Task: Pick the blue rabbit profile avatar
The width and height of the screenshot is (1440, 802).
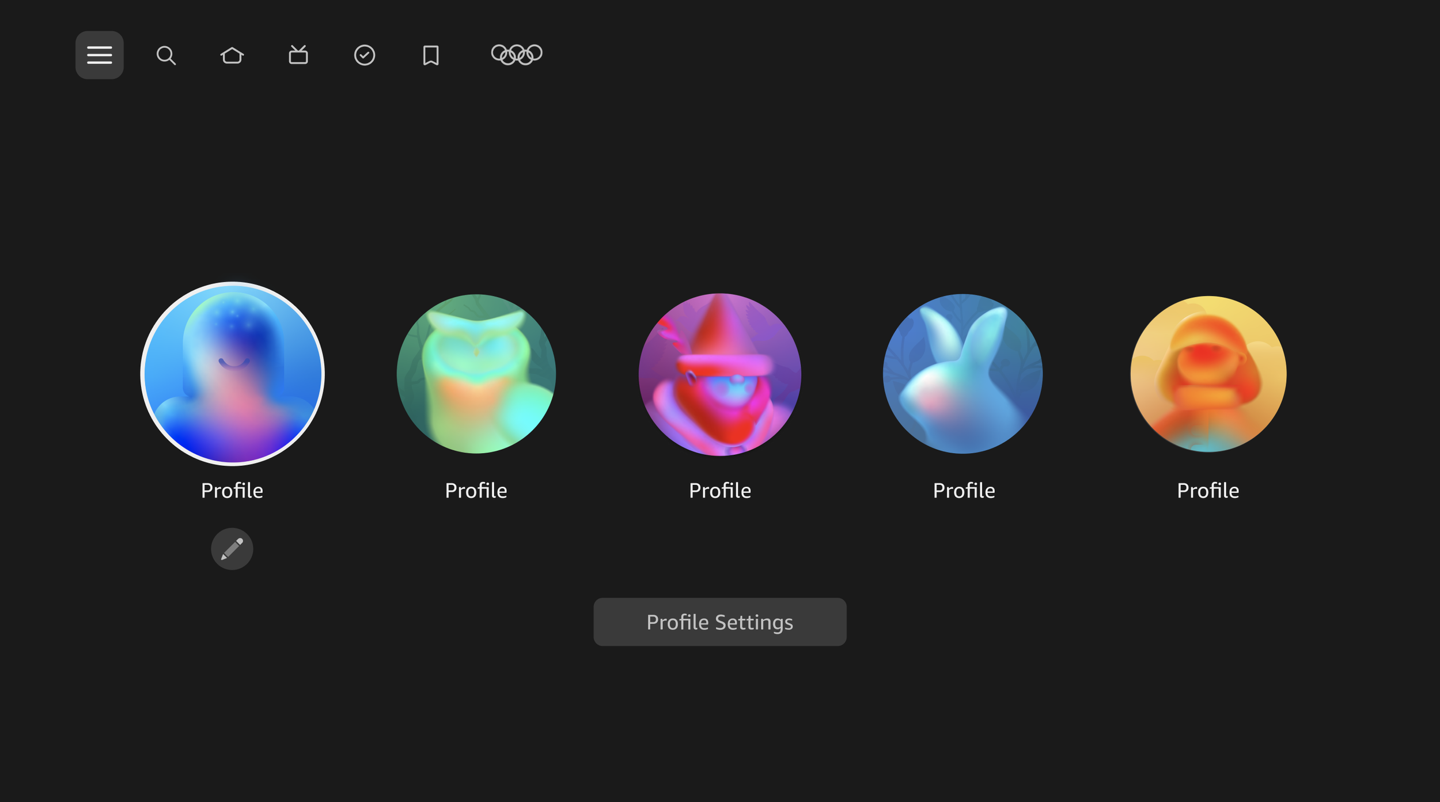Action: 962,374
